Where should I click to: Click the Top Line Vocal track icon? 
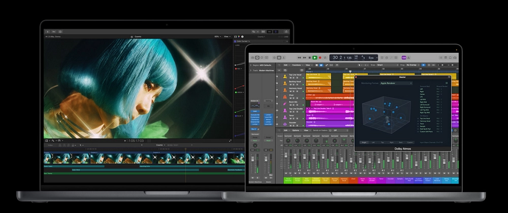click(x=284, y=76)
